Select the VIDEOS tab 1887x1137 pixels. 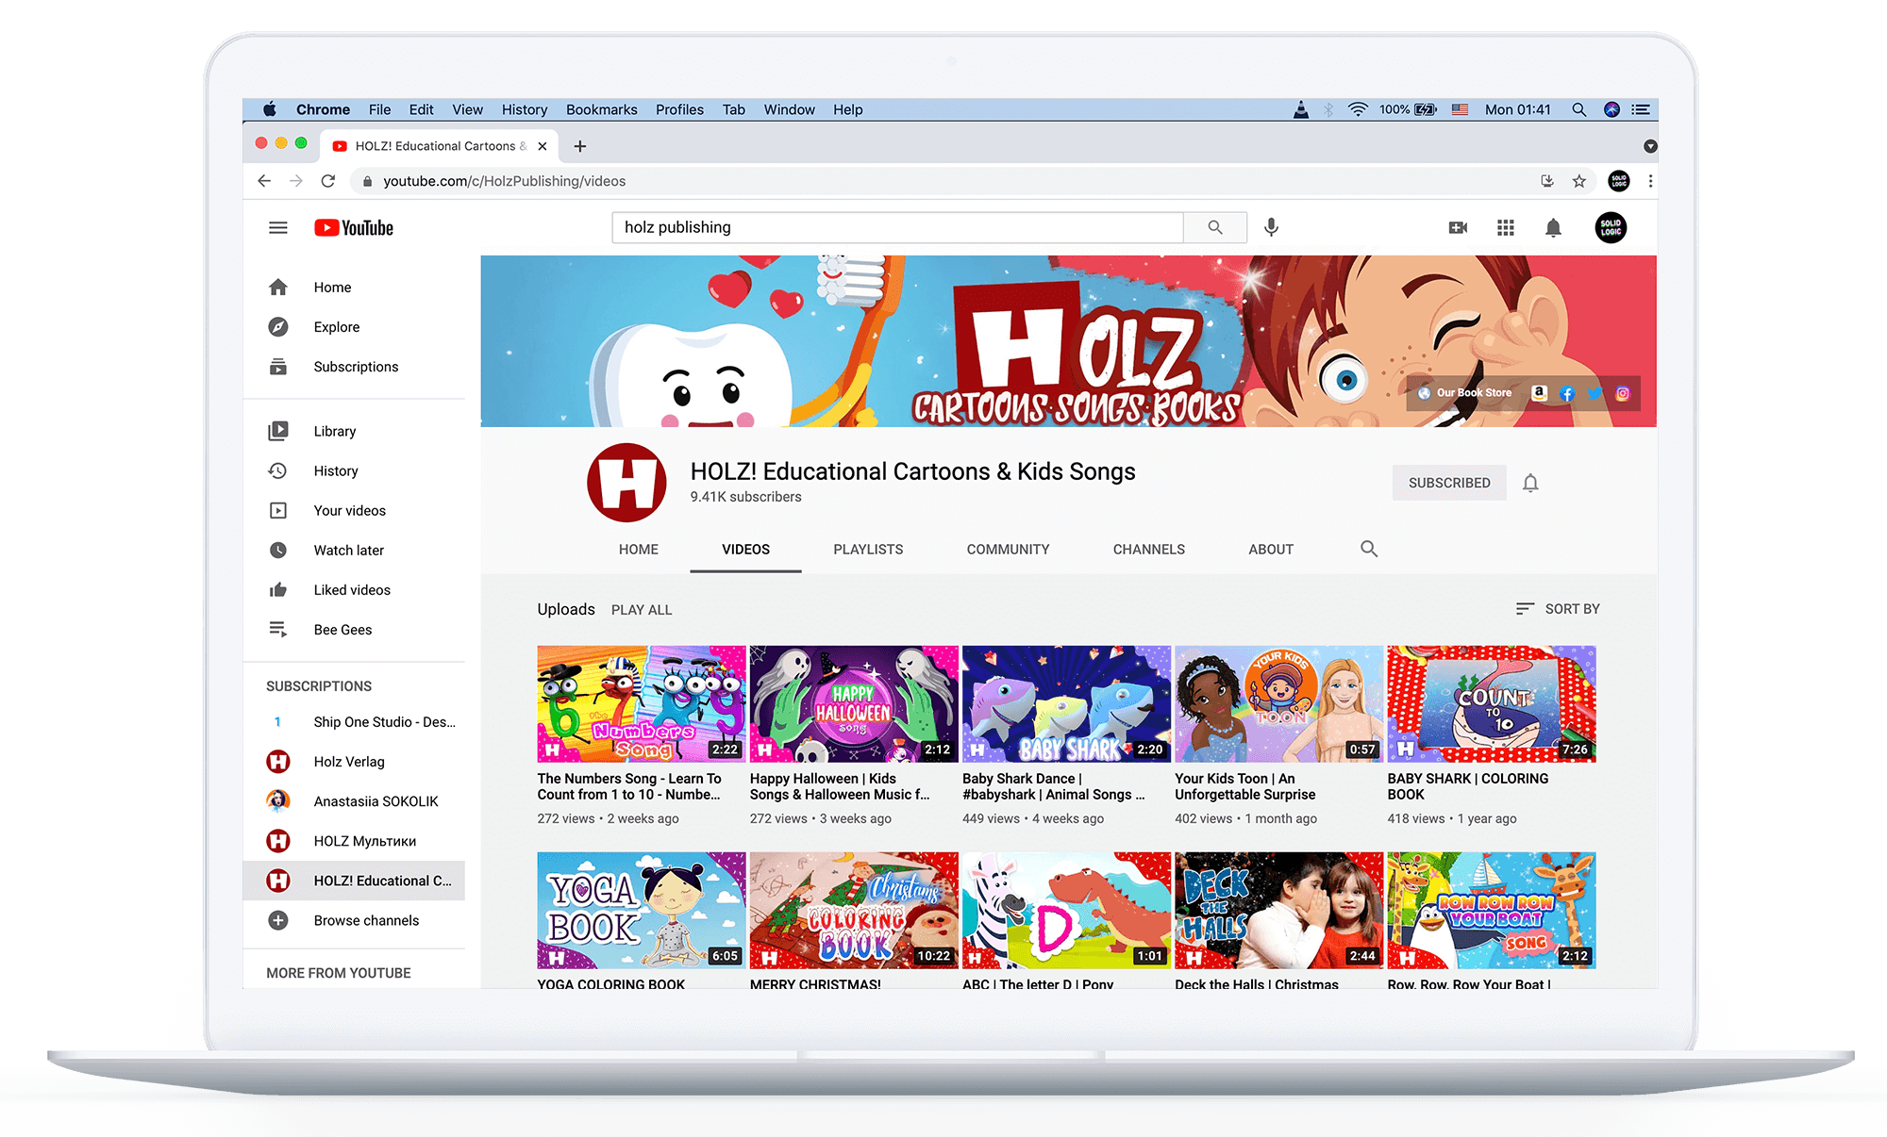pyautogui.click(x=745, y=549)
